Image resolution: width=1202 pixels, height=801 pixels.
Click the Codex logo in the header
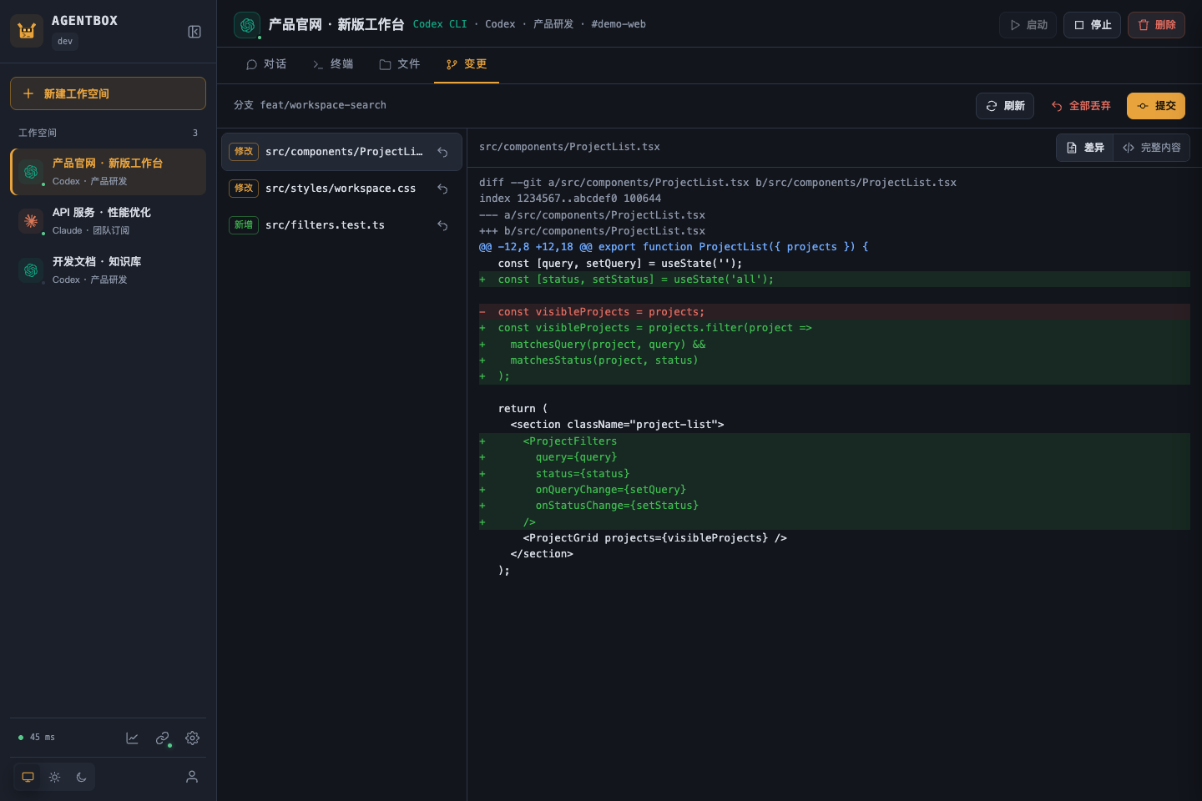[x=247, y=25]
